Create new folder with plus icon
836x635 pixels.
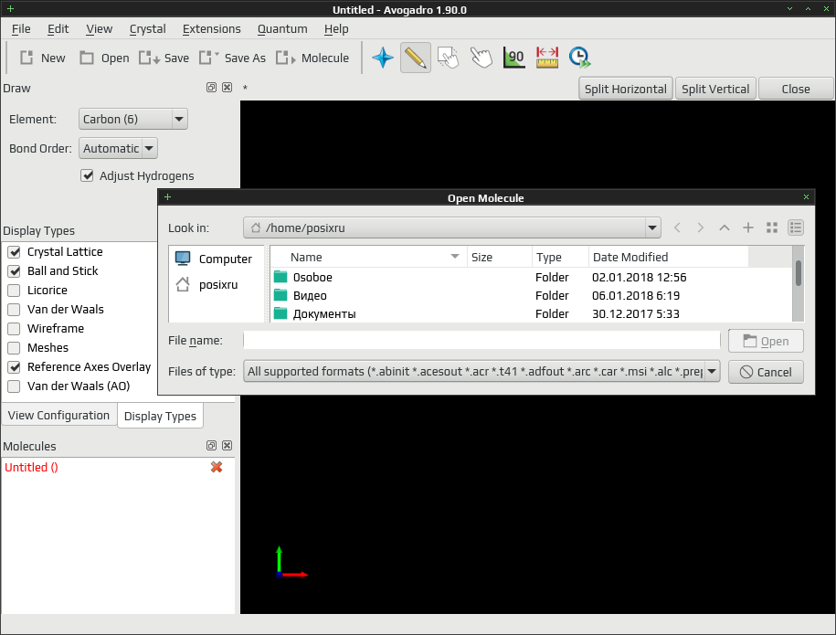tap(748, 228)
